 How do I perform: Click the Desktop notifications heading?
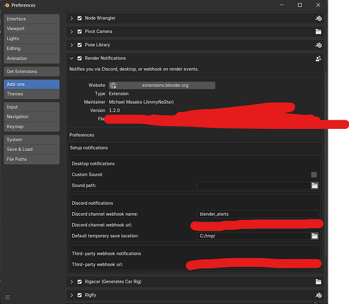93,164
